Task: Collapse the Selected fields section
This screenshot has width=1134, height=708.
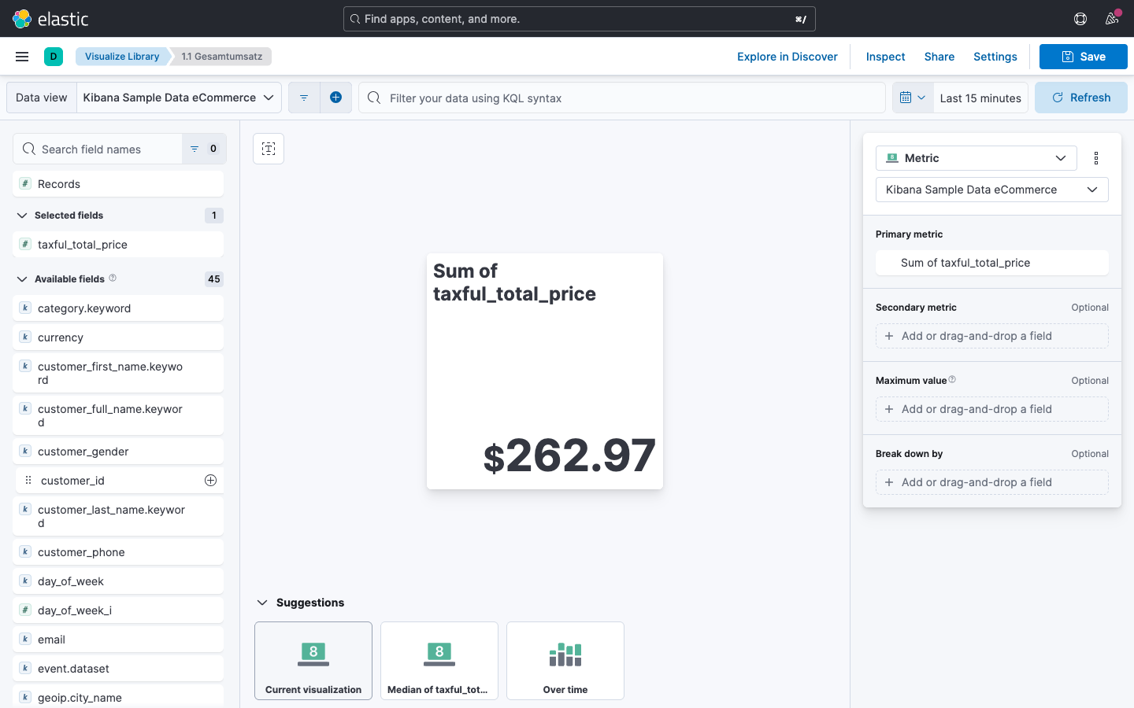Action: [x=22, y=216]
